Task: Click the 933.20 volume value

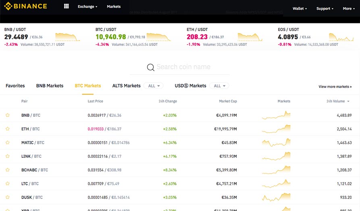Action: [346, 197]
